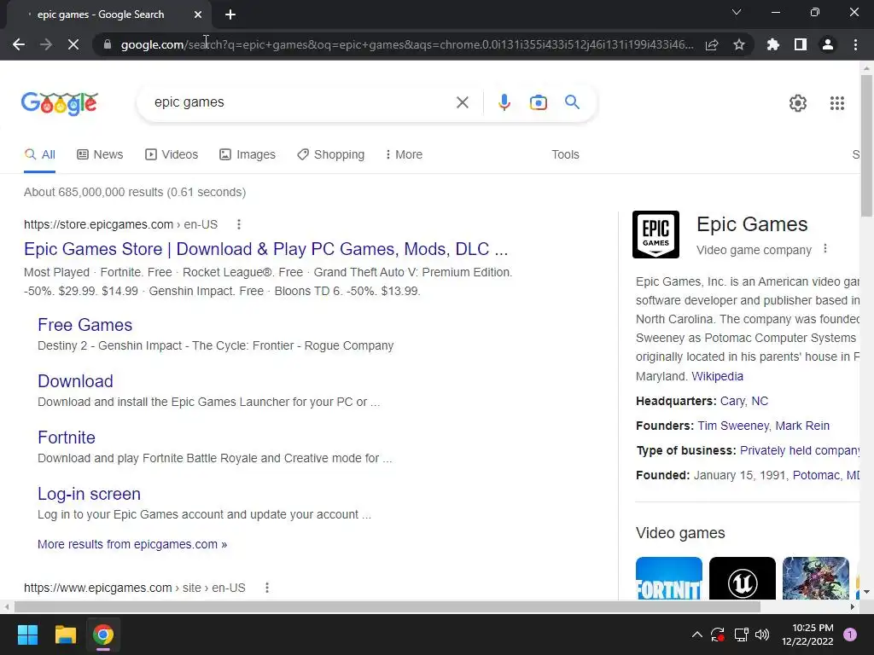This screenshot has width=874, height=655.
Task: Bookmark this page with the star icon
Action: (x=739, y=44)
